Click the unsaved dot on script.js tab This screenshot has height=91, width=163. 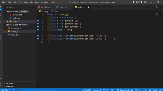(x=89, y=7)
